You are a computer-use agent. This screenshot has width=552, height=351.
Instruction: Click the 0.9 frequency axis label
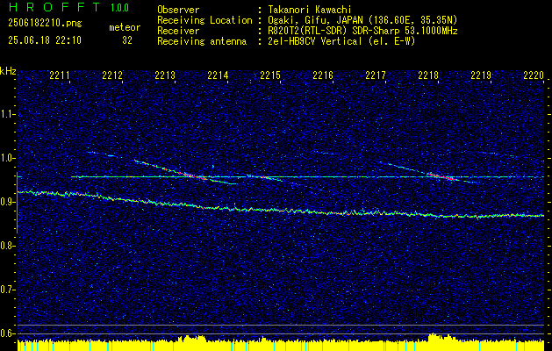(x=7, y=202)
